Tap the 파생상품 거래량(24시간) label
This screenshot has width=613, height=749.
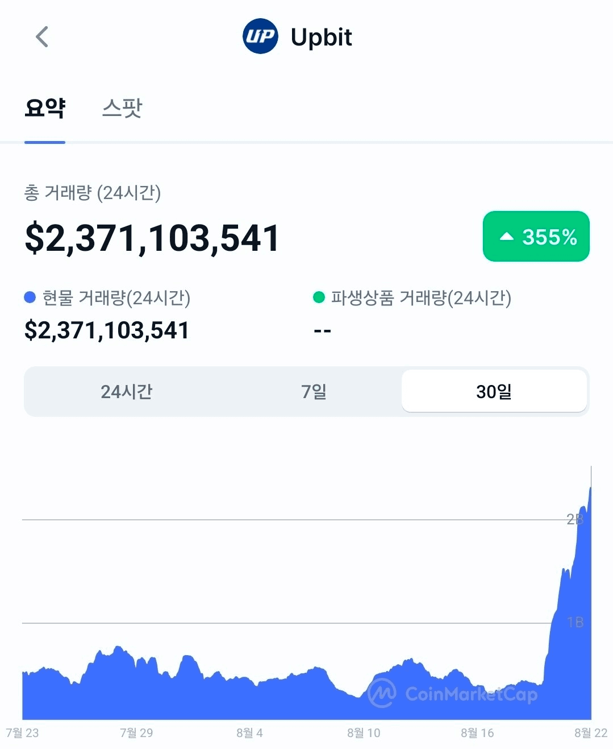coord(421,297)
